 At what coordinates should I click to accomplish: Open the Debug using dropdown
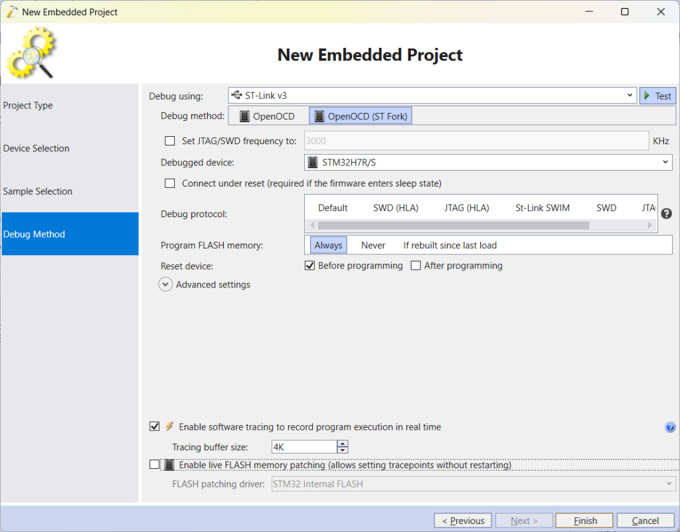click(630, 95)
